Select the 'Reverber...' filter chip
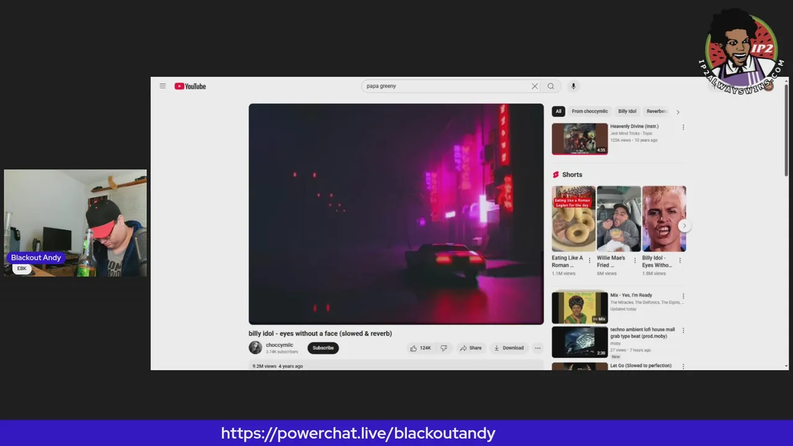 pos(657,111)
